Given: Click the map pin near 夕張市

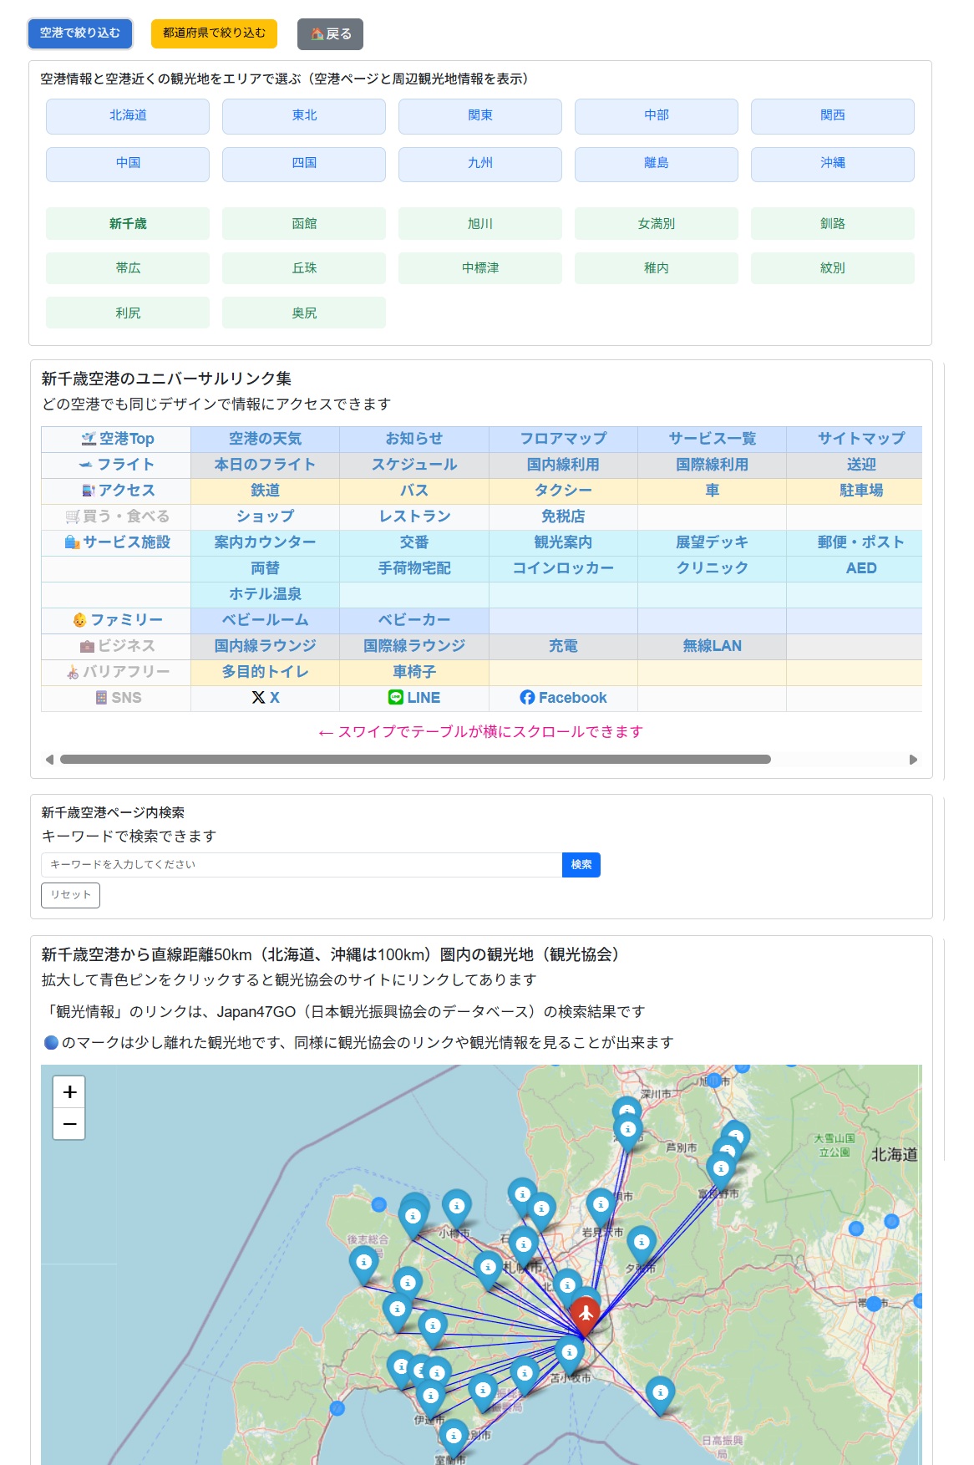Looking at the screenshot, I should (641, 1245).
